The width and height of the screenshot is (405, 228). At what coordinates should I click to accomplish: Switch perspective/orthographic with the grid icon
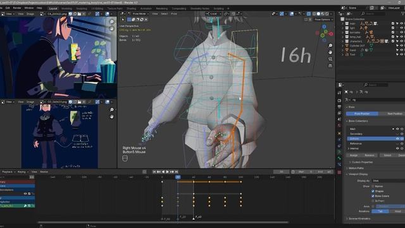330,66
